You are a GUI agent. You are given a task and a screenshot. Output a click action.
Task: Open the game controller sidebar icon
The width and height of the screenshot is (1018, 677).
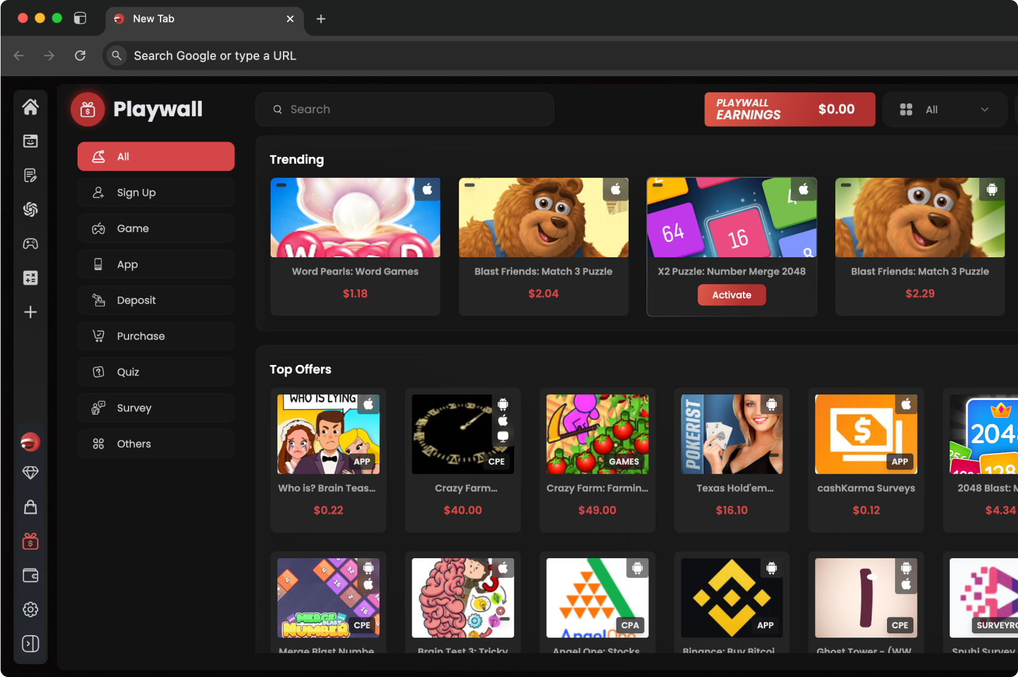coord(30,244)
